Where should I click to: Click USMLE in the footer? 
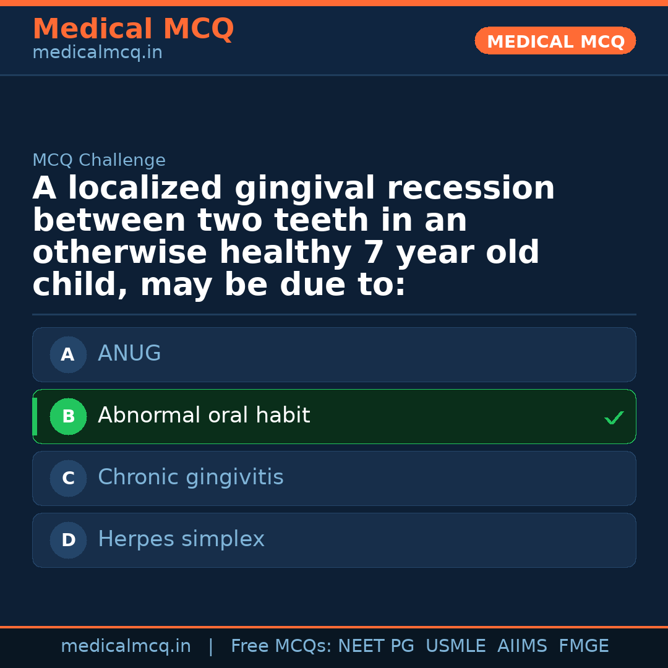(x=455, y=646)
